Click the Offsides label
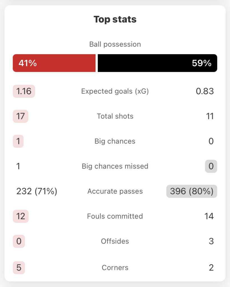Viewport: 230px width, 287px height. [115, 241]
